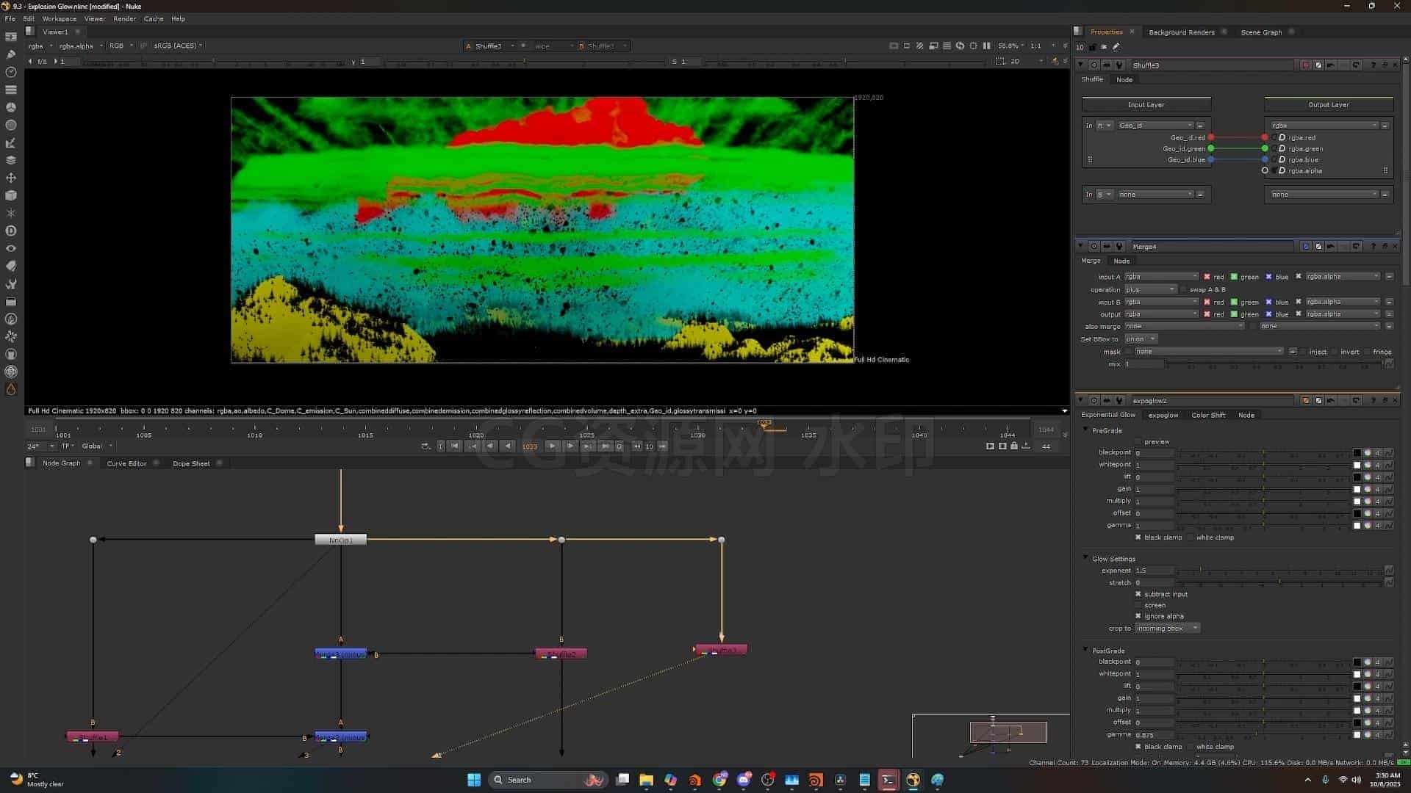The width and height of the screenshot is (1411, 793).
Task: Click the lock icon in Properties toolbar
Action: click(1092, 47)
